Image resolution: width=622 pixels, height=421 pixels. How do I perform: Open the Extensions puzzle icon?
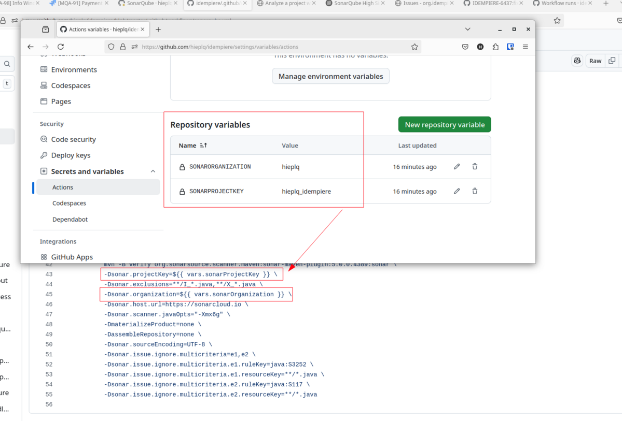495,47
